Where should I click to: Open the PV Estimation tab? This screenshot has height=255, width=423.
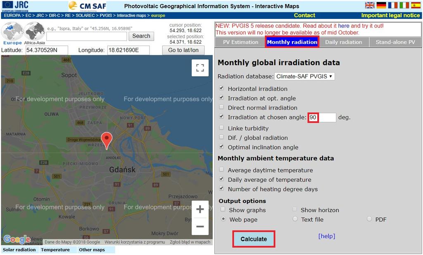click(240, 42)
